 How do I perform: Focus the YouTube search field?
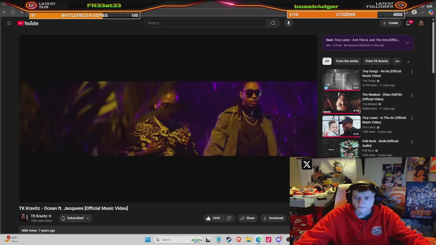click(205, 23)
